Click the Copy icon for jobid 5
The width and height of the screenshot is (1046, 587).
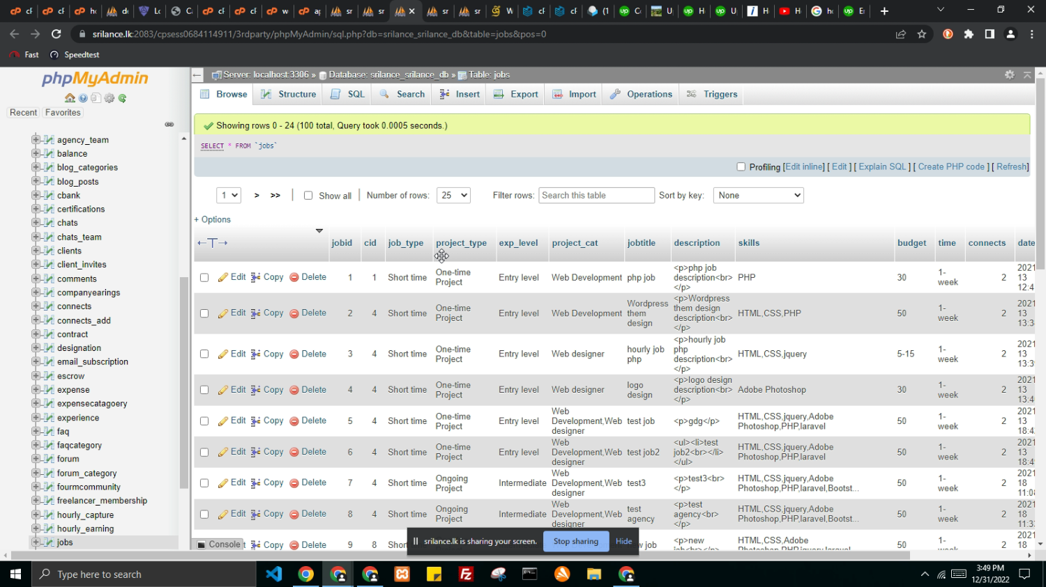tap(256, 421)
